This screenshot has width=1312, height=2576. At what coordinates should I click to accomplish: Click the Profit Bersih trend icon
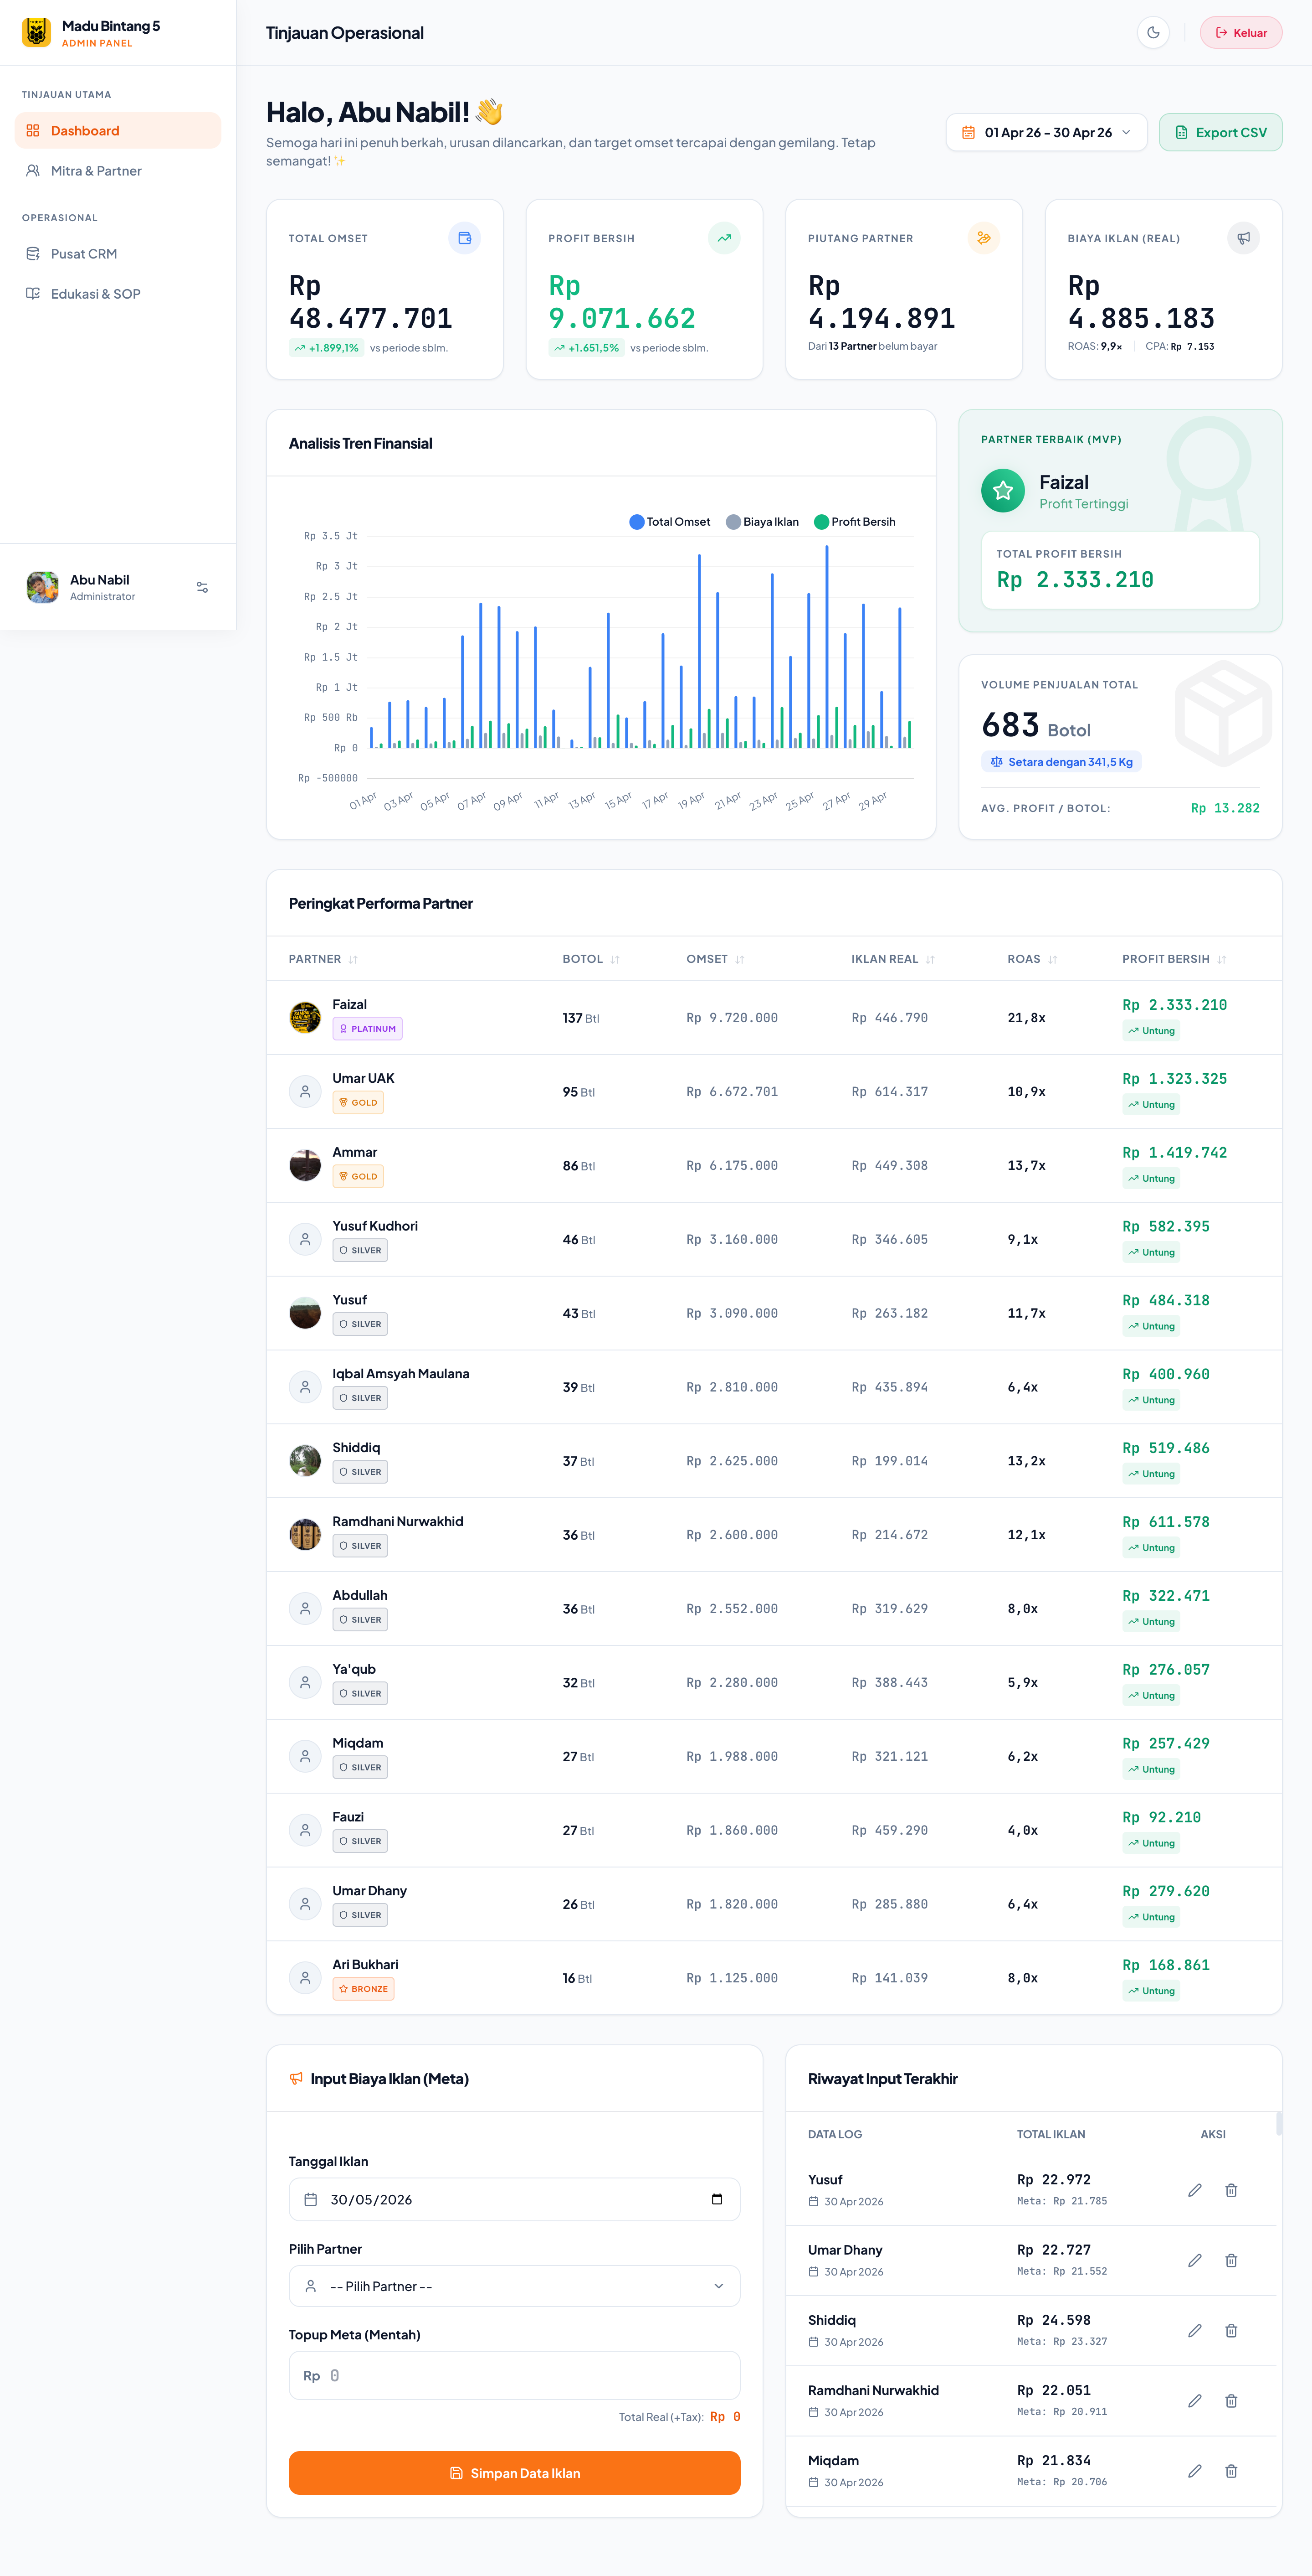(724, 238)
